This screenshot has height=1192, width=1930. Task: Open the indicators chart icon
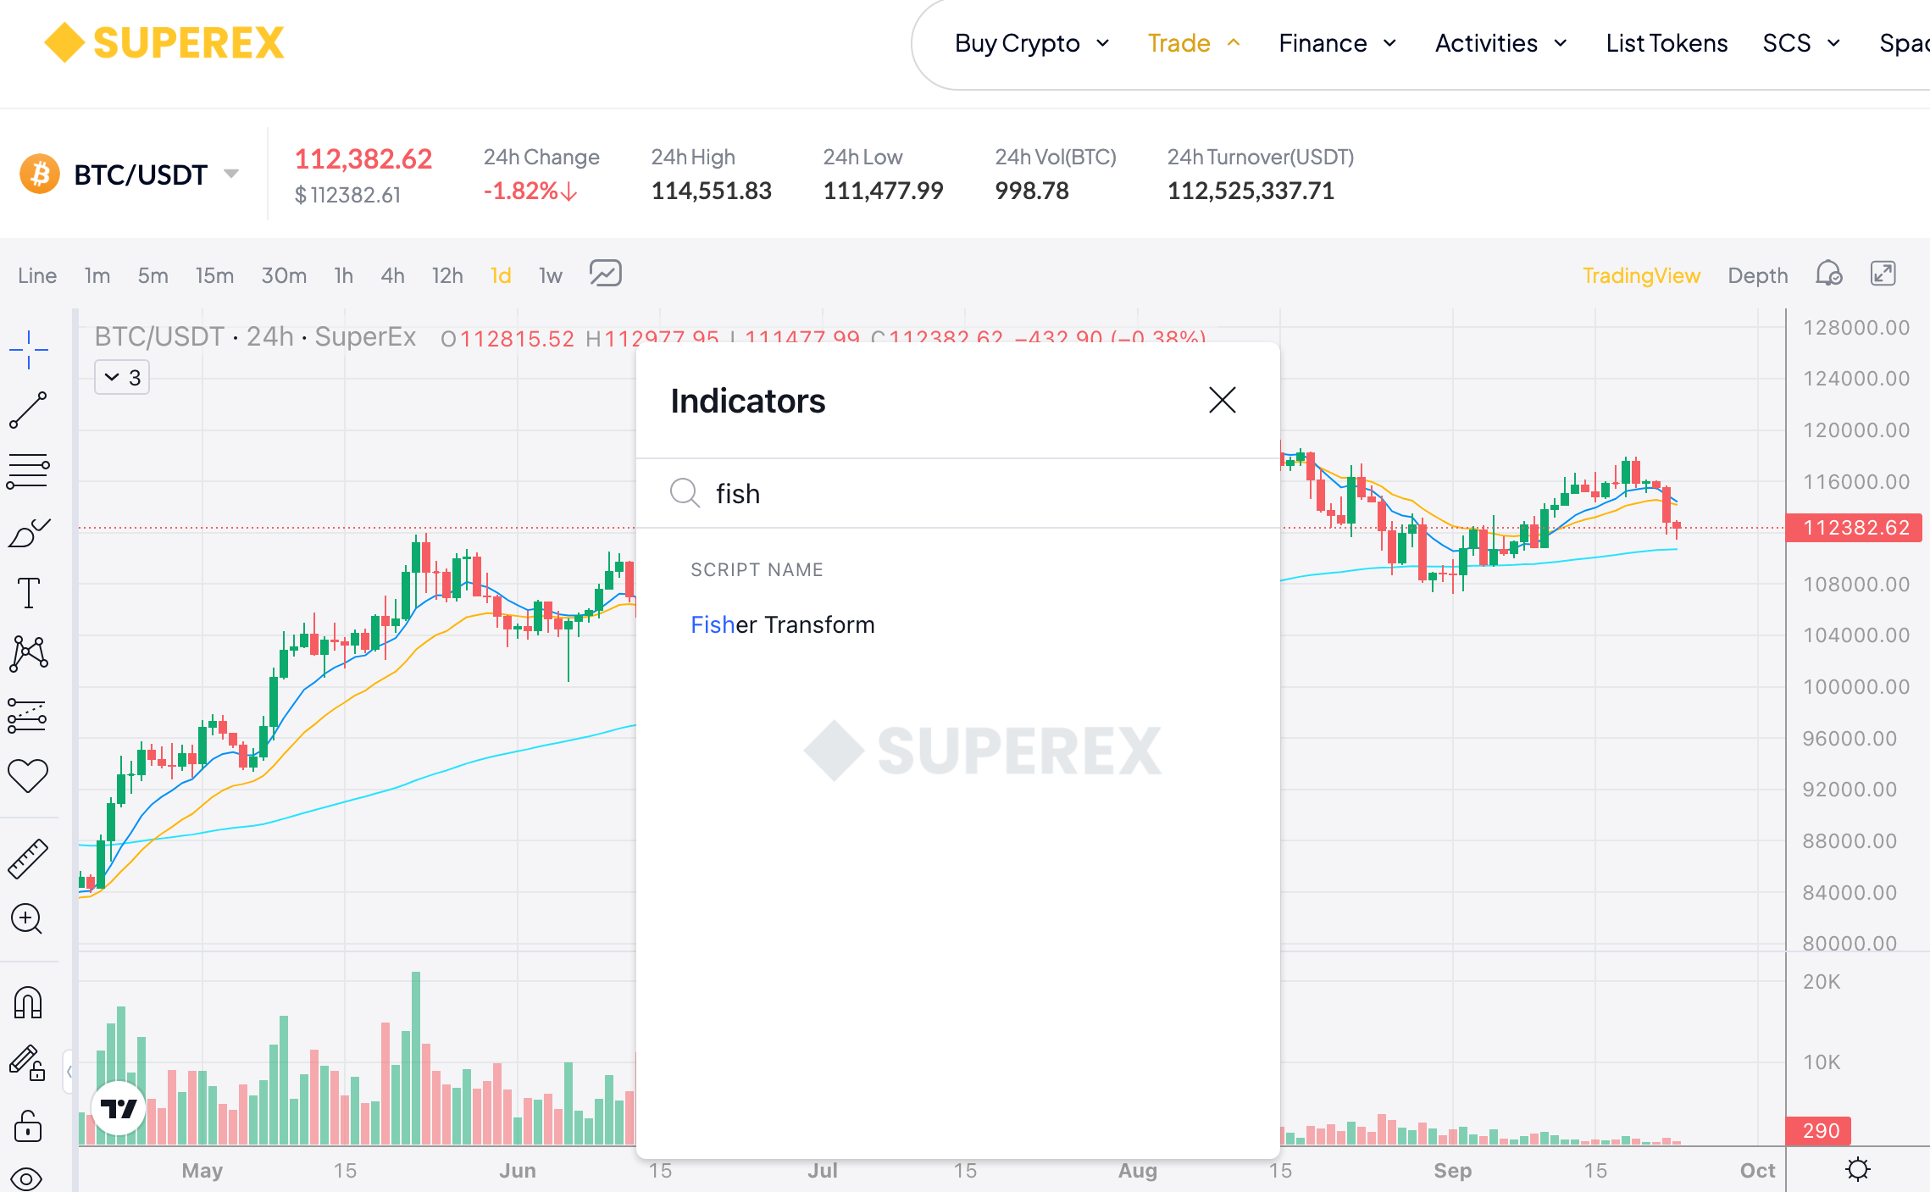point(605,274)
